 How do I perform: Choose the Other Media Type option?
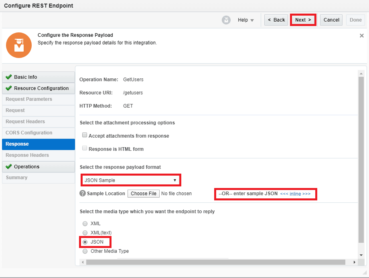point(85,251)
